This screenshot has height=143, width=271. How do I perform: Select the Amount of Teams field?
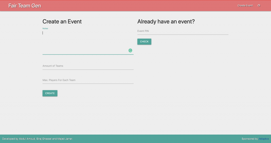click(x=88, y=66)
